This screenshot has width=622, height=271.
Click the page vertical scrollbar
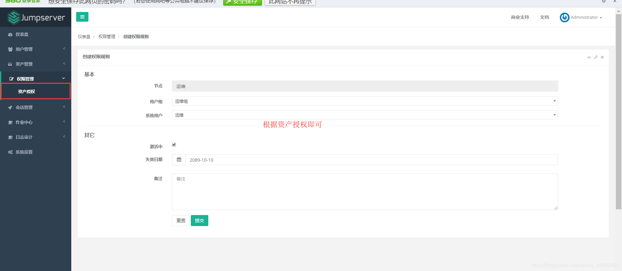pyautogui.click(x=618, y=112)
